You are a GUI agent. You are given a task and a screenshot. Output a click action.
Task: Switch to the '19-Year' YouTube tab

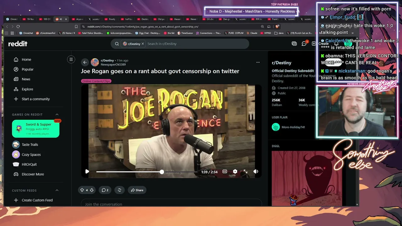pyautogui.click(x=29, y=19)
